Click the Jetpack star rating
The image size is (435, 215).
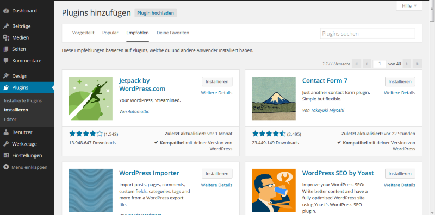point(86,134)
